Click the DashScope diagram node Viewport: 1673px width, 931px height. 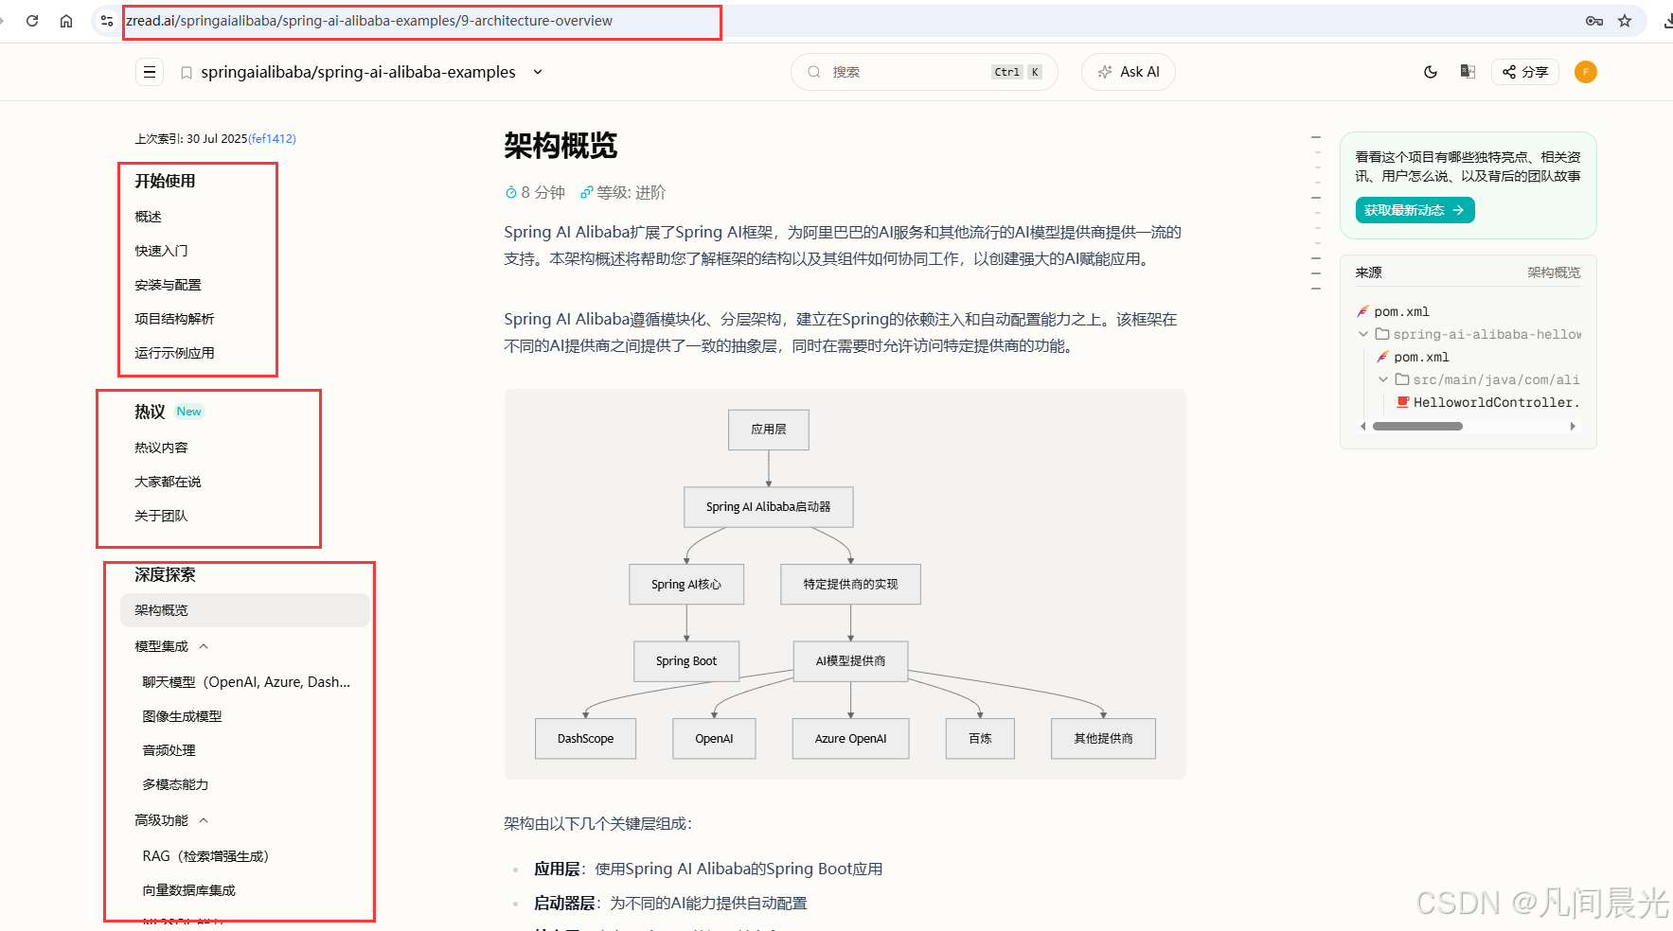pyautogui.click(x=585, y=739)
